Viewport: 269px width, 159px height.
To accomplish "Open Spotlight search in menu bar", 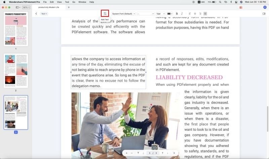I will [220, 2].
